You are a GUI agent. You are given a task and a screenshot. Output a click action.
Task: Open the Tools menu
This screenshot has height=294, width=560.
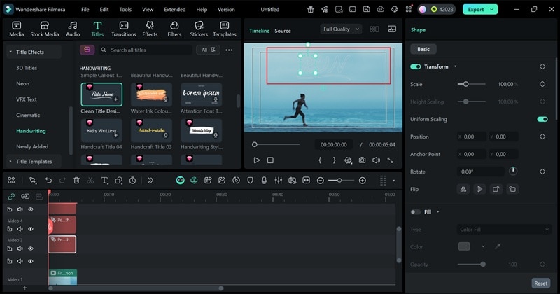pyautogui.click(x=125, y=10)
